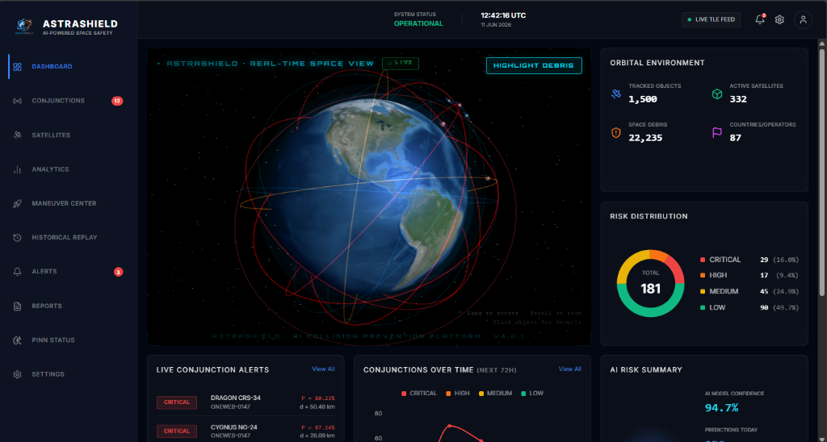827x442 pixels.
Task: Toggle the Low series in chart legend
Action: (x=532, y=394)
